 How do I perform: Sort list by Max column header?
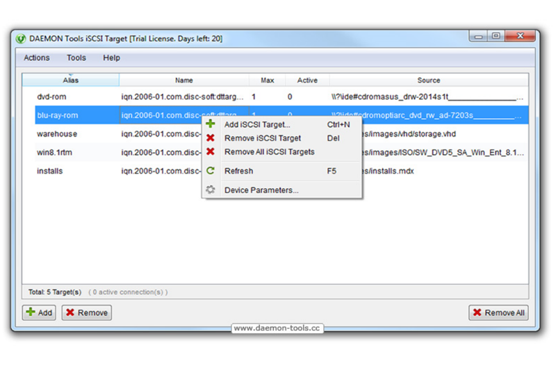(268, 80)
